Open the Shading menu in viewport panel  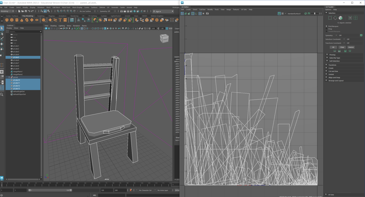tap(53, 26)
